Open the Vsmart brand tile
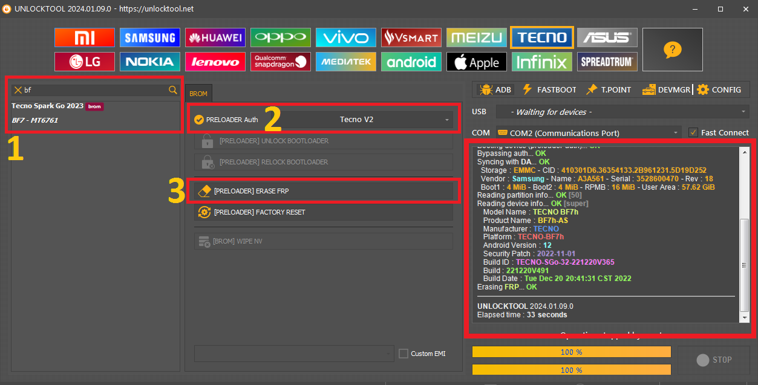Image resolution: width=758 pixels, height=385 pixels. click(411, 37)
